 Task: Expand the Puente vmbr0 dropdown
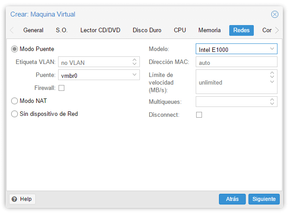coord(134,75)
